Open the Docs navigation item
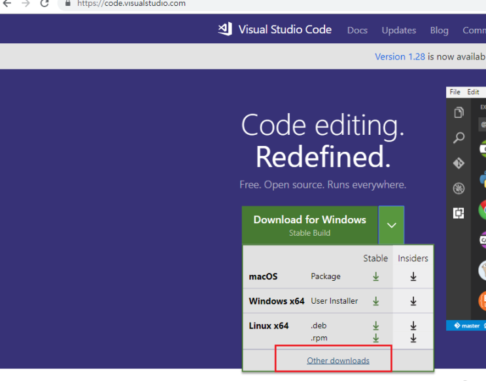 (x=357, y=30)
